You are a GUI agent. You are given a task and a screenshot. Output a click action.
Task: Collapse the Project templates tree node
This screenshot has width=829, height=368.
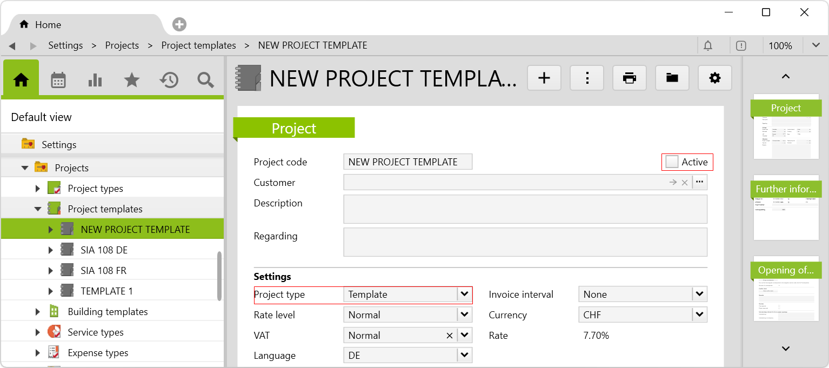tap(38, 209)
